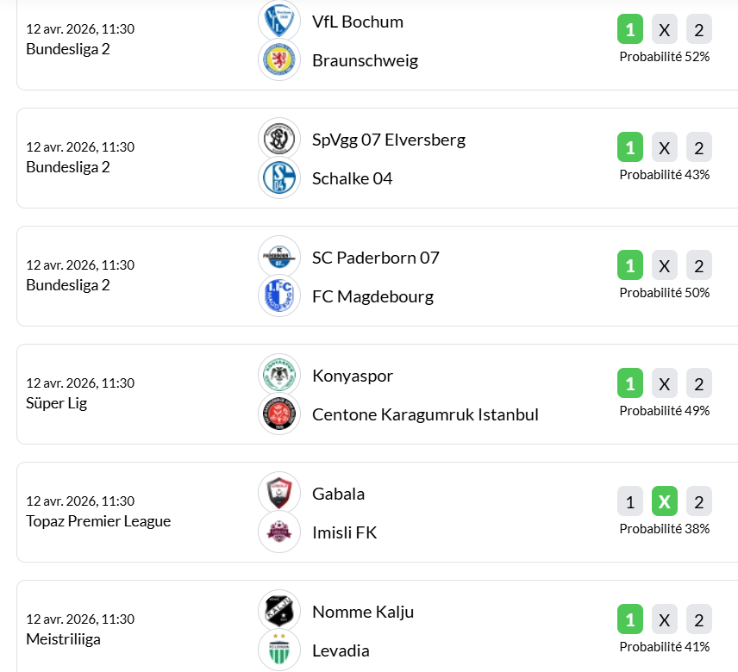This screenshot has width=738, height=672.
Task: Click the Meistriliiga league label
Action: pos(63,639)
